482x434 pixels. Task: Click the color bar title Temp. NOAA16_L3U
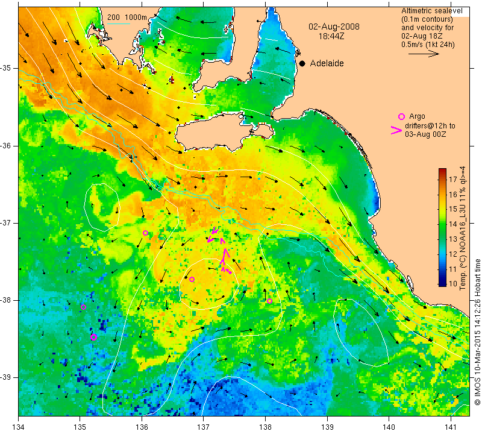(463, 228)
